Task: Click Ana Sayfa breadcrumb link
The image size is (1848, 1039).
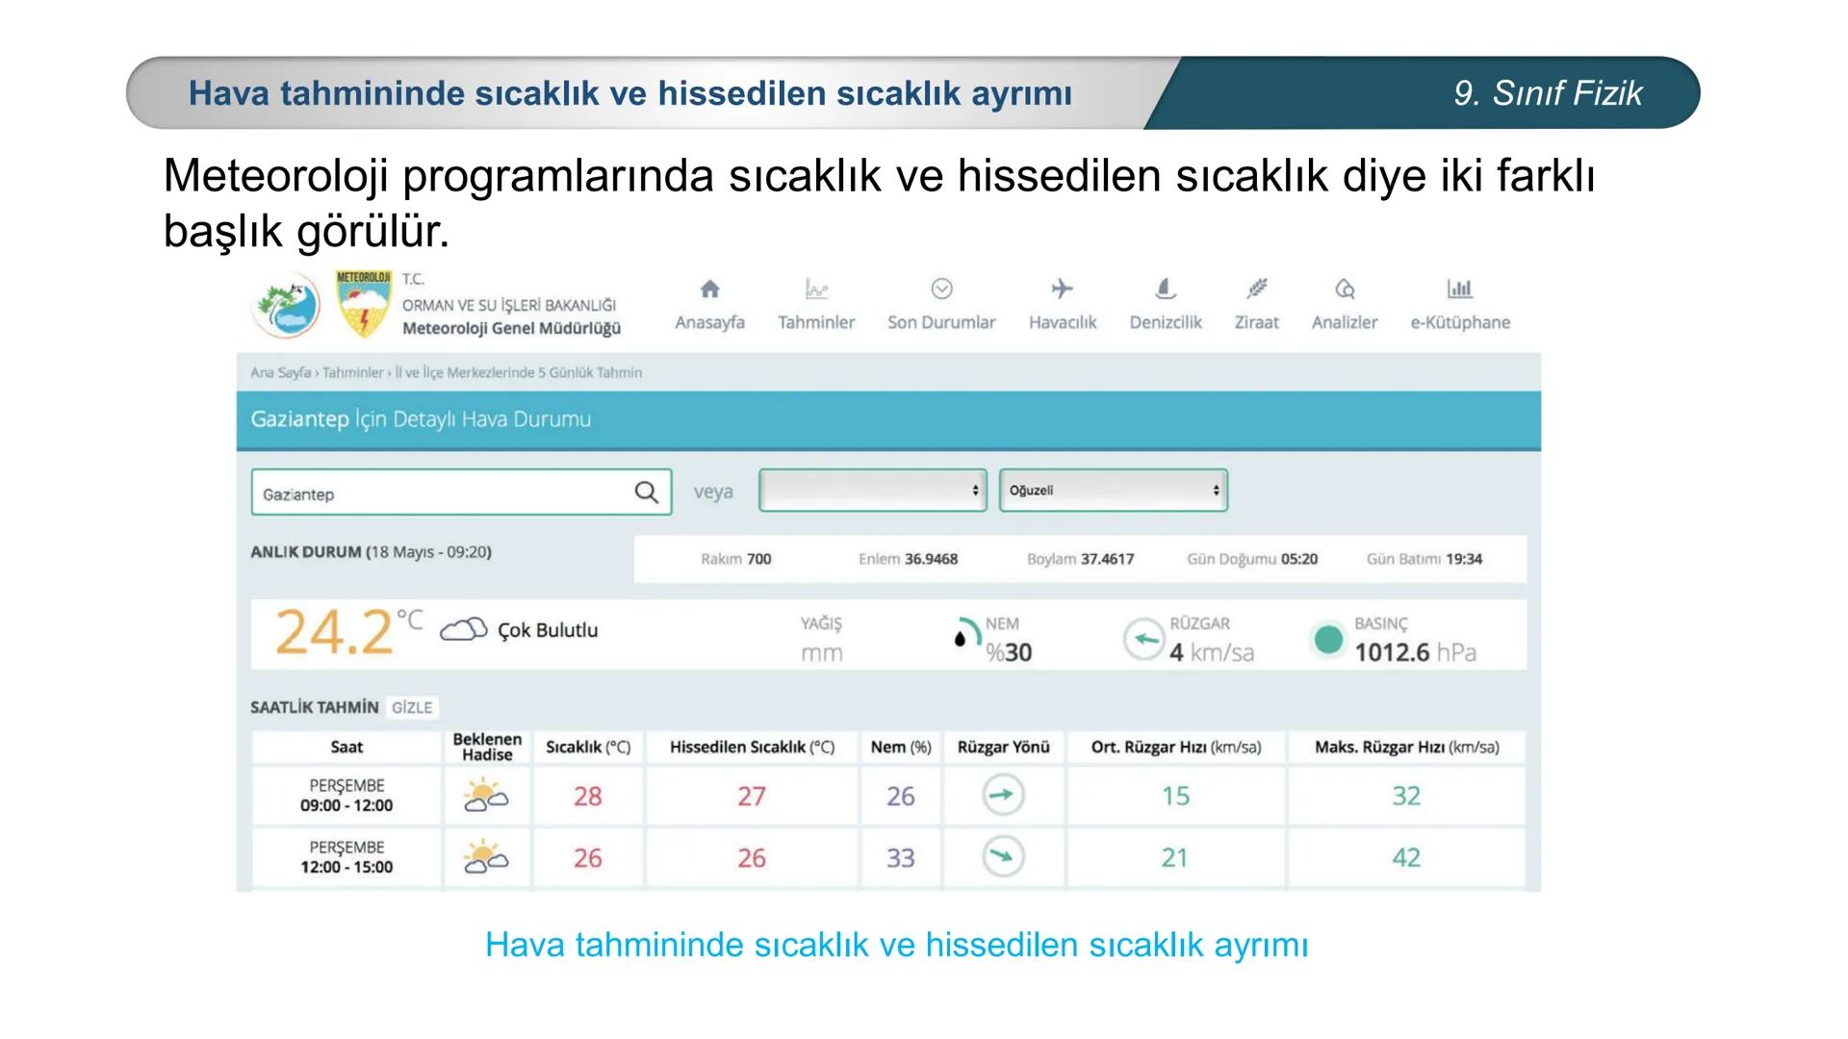Action: coord(279,372)
